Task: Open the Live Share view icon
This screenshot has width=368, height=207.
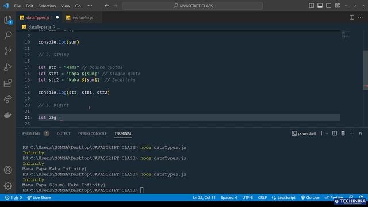Action: click(x=7, y=99)
